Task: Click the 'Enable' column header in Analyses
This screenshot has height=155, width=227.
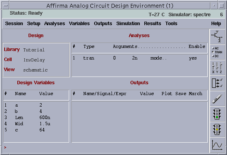Action: point(197,46)
